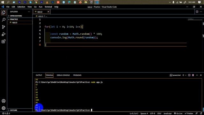Expand the OUTLINE section
This screenshot has width=204, height=115.
click(20, 110)
